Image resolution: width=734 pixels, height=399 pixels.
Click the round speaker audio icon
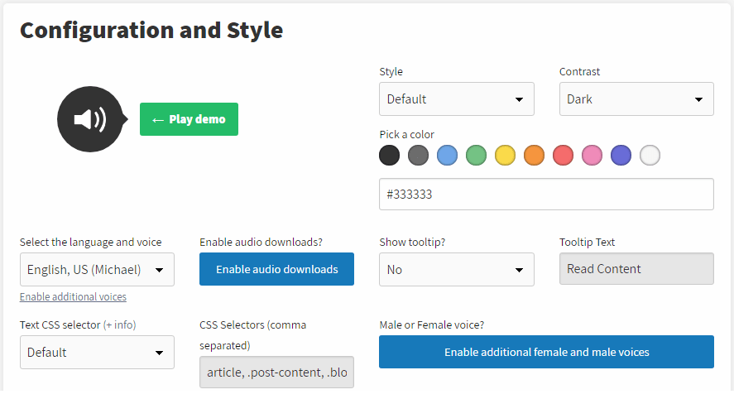click(91, 119)
